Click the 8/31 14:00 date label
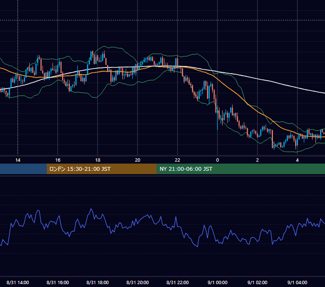Screen dimensions: 325x287 [x=18, y=282]
